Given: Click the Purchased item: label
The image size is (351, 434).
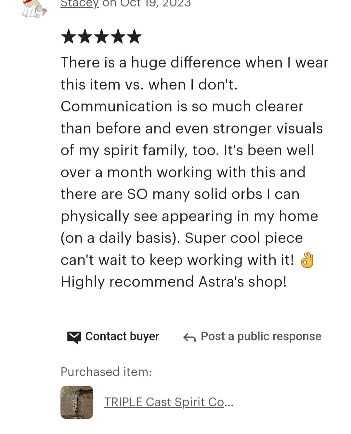Looking at the screenshot, I should click(x=106, y=372).
